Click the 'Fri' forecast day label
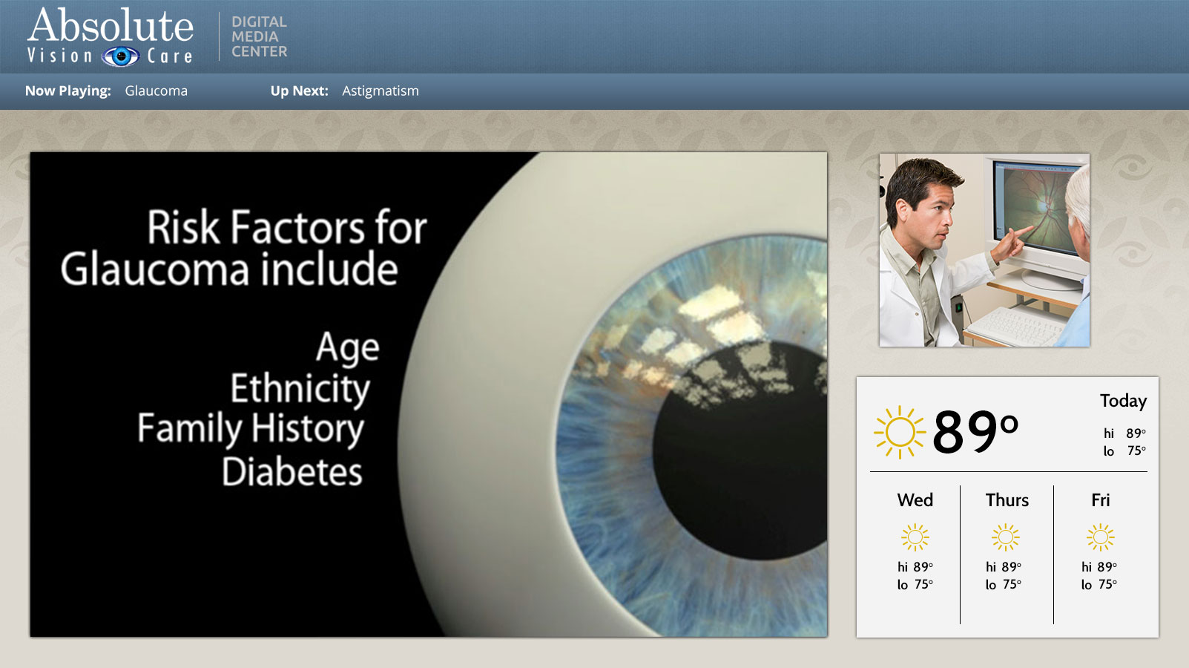1189x668 pixels. [x=1101, y=500]
